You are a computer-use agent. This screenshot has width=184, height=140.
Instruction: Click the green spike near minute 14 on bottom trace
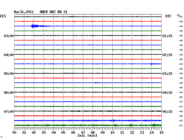pos(154,125)
